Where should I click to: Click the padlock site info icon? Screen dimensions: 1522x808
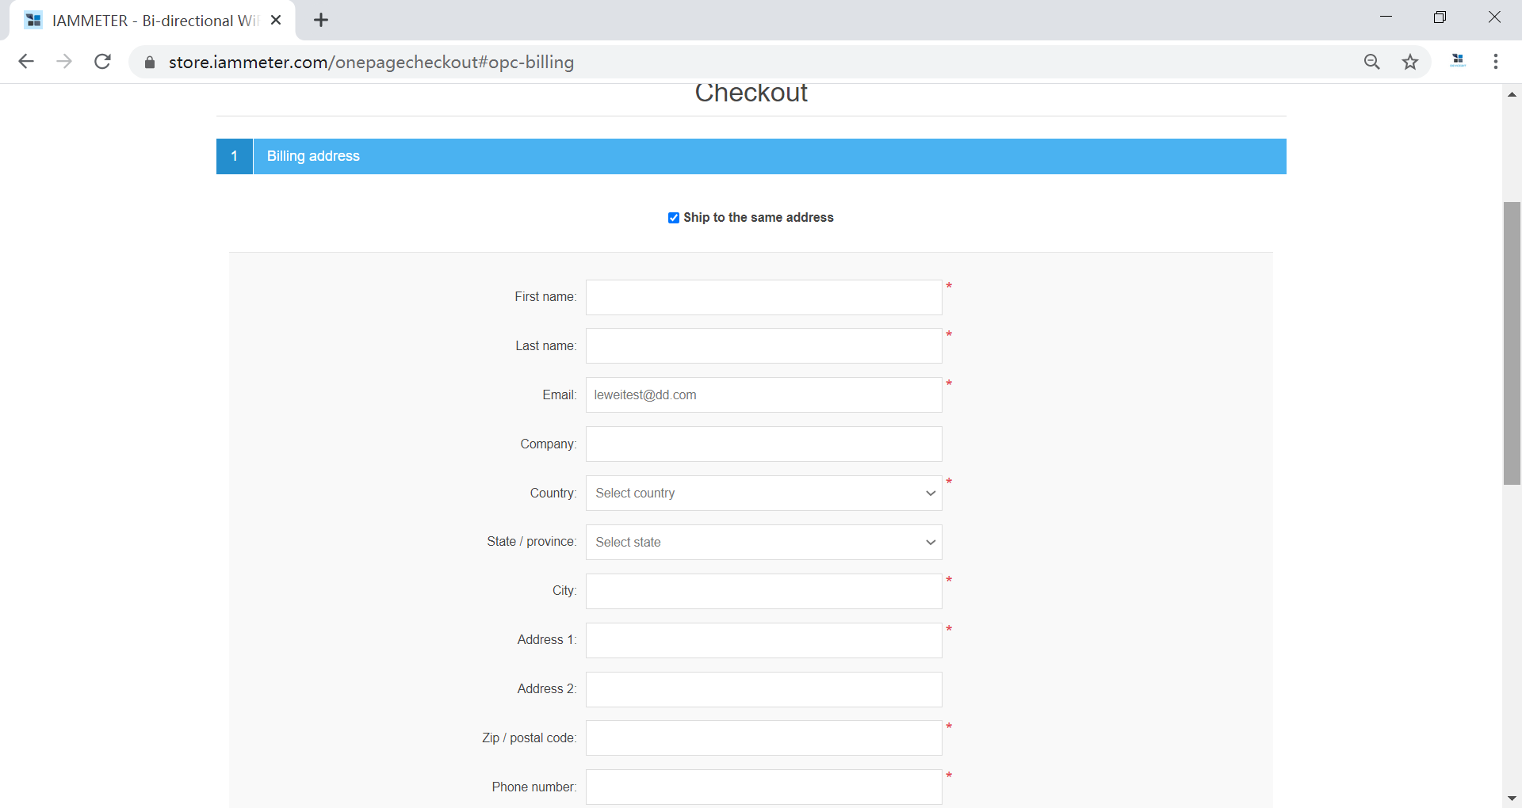pos(149,63)
